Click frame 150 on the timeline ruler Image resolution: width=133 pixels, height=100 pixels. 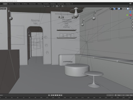click(x=71, y=97)
